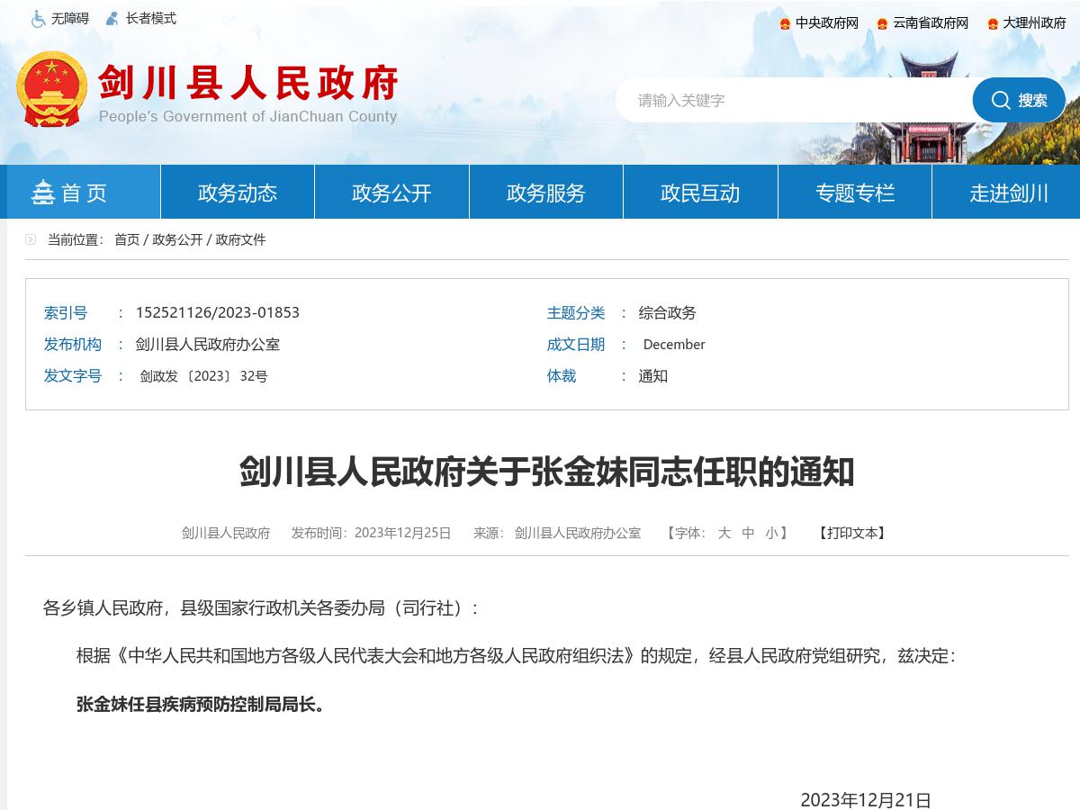Open 无障碍 accessibility mode link

click(x=70, y=19)
